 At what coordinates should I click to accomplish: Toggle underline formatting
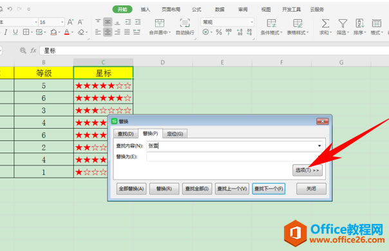[15, 32]
